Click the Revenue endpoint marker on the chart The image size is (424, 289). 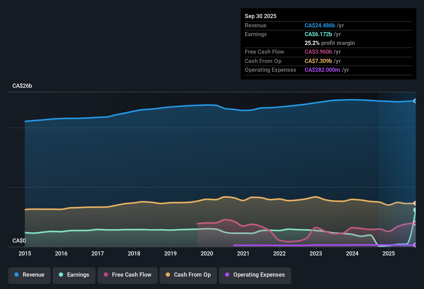pyautogui.click(x=415, y=101)
